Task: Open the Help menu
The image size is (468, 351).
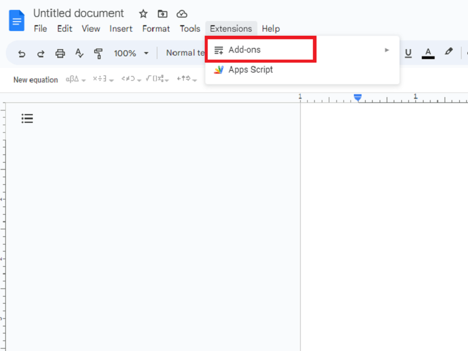Action: (271, 29)
